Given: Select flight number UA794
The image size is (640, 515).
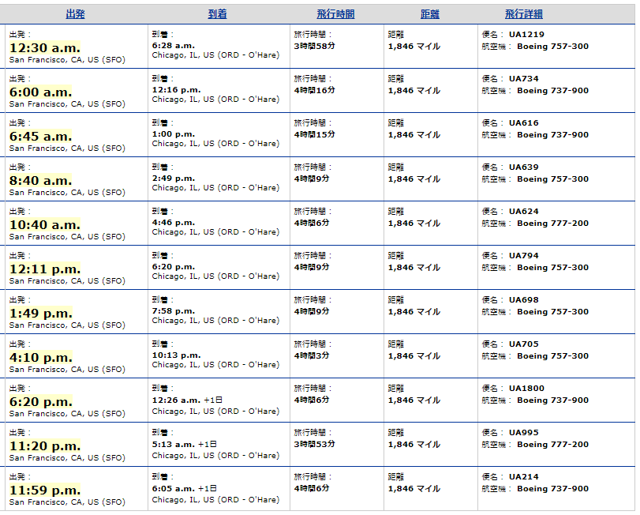Looking at the screenshot, I should pyautogui.click(x=525, y=256).
